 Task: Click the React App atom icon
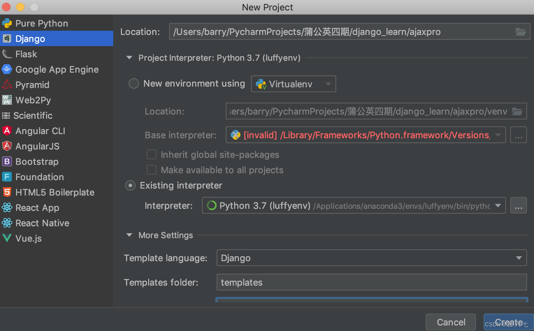click(x=7, y=207)
